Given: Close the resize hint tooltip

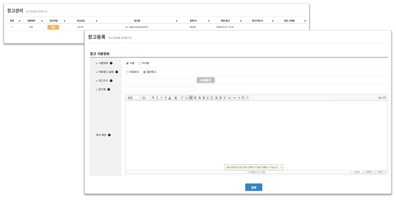Looking at the screenshot, I should [281, 167].
